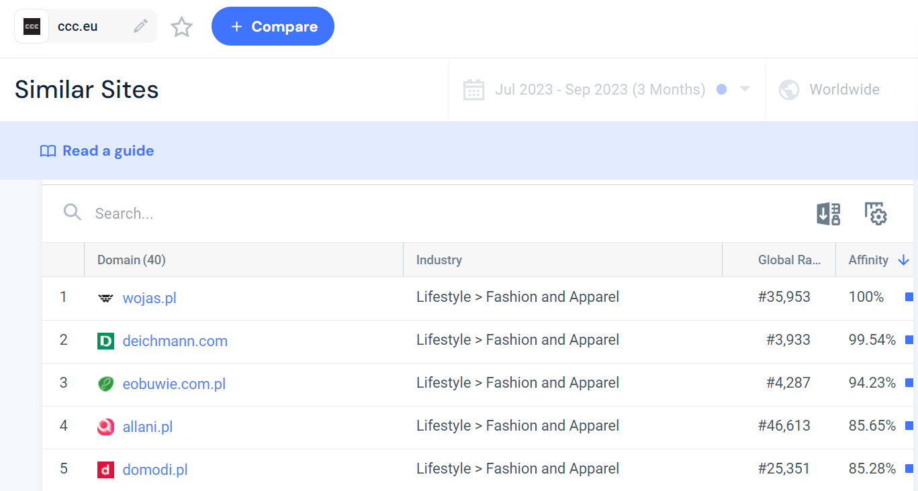This screenshot has width=918, height=491.
Task: Click the calendar icon for date range
Action: pyautogui.click(x=474, y=90)
